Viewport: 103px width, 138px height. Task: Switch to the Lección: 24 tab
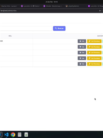[x=31, y=6]
